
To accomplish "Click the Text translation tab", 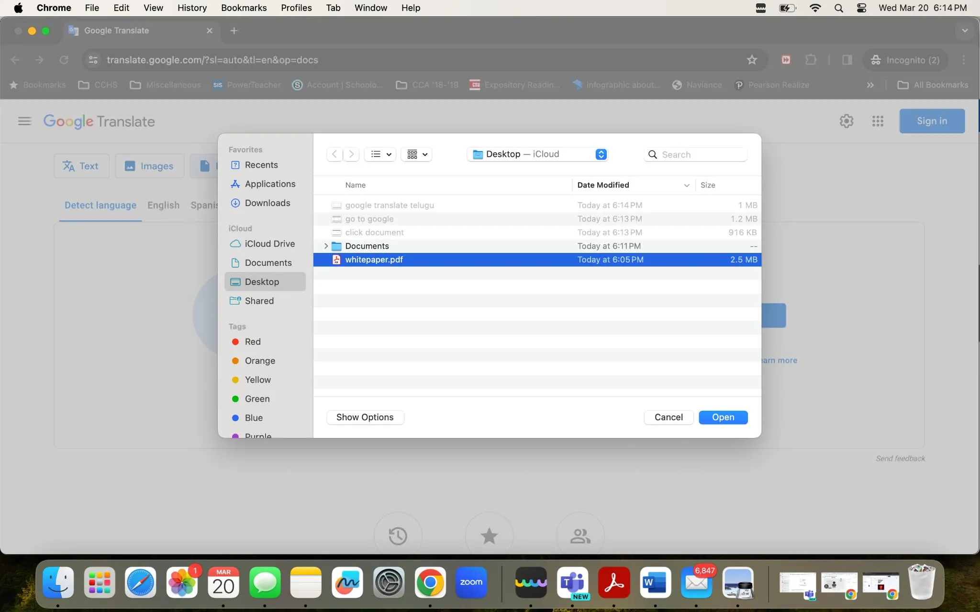I will point(81,166).
